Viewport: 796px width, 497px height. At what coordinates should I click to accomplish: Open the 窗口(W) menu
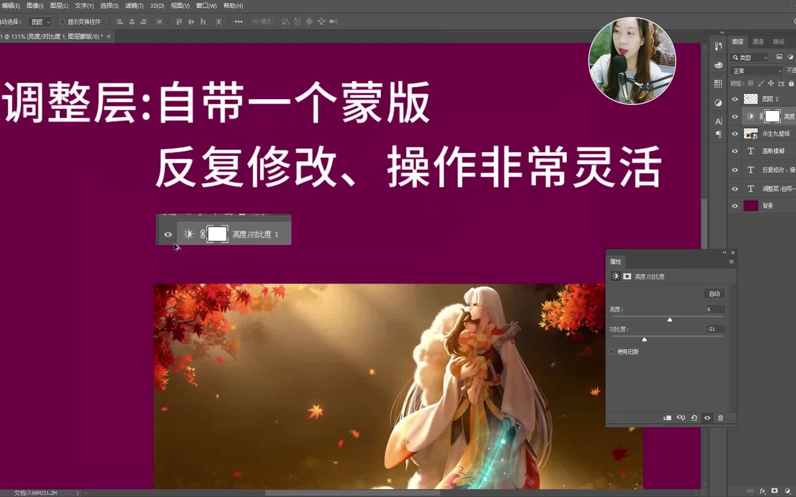click(206, 6)
